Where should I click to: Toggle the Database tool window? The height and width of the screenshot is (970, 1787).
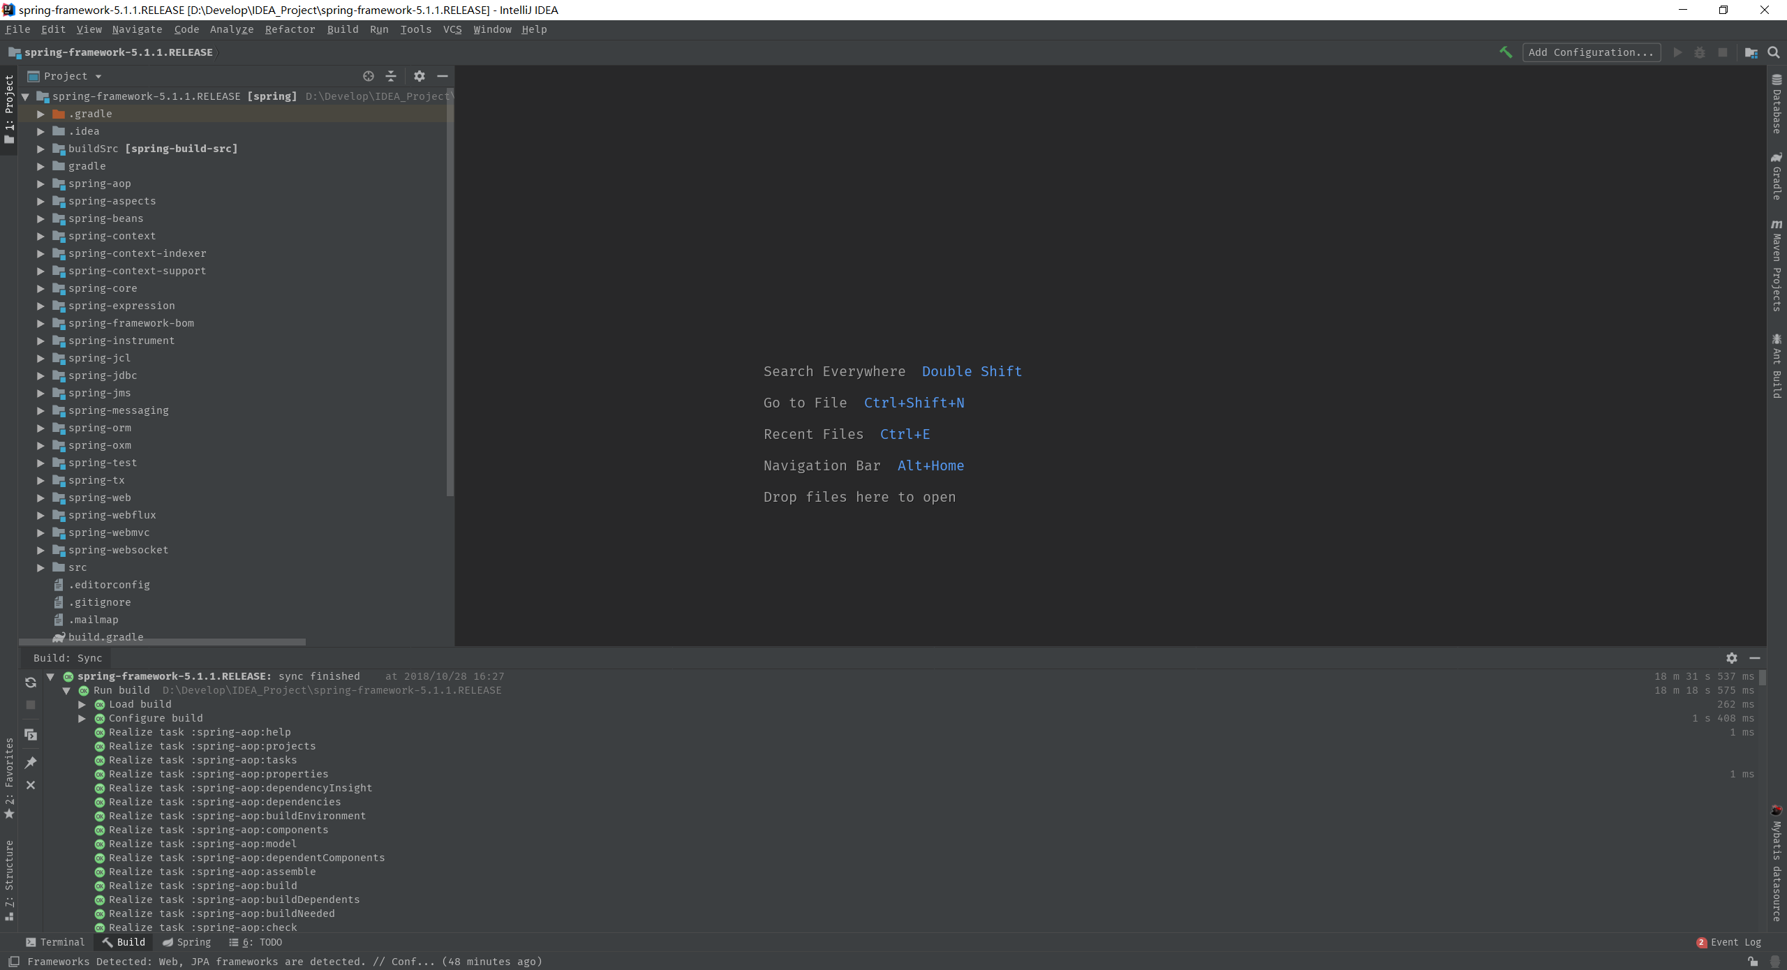[1777, 105]
